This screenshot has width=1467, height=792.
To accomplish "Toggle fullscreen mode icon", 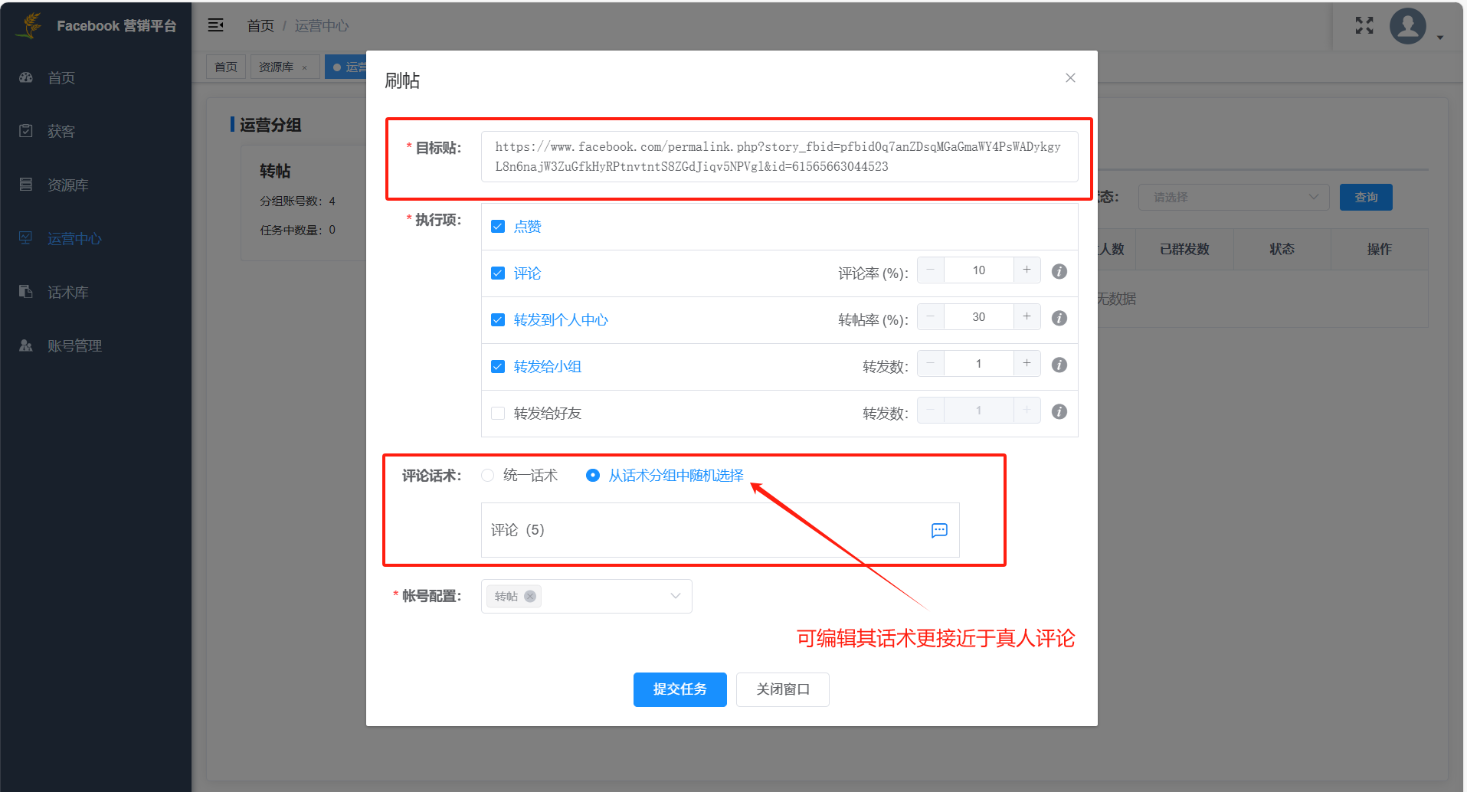I will tap(1364, 25).
